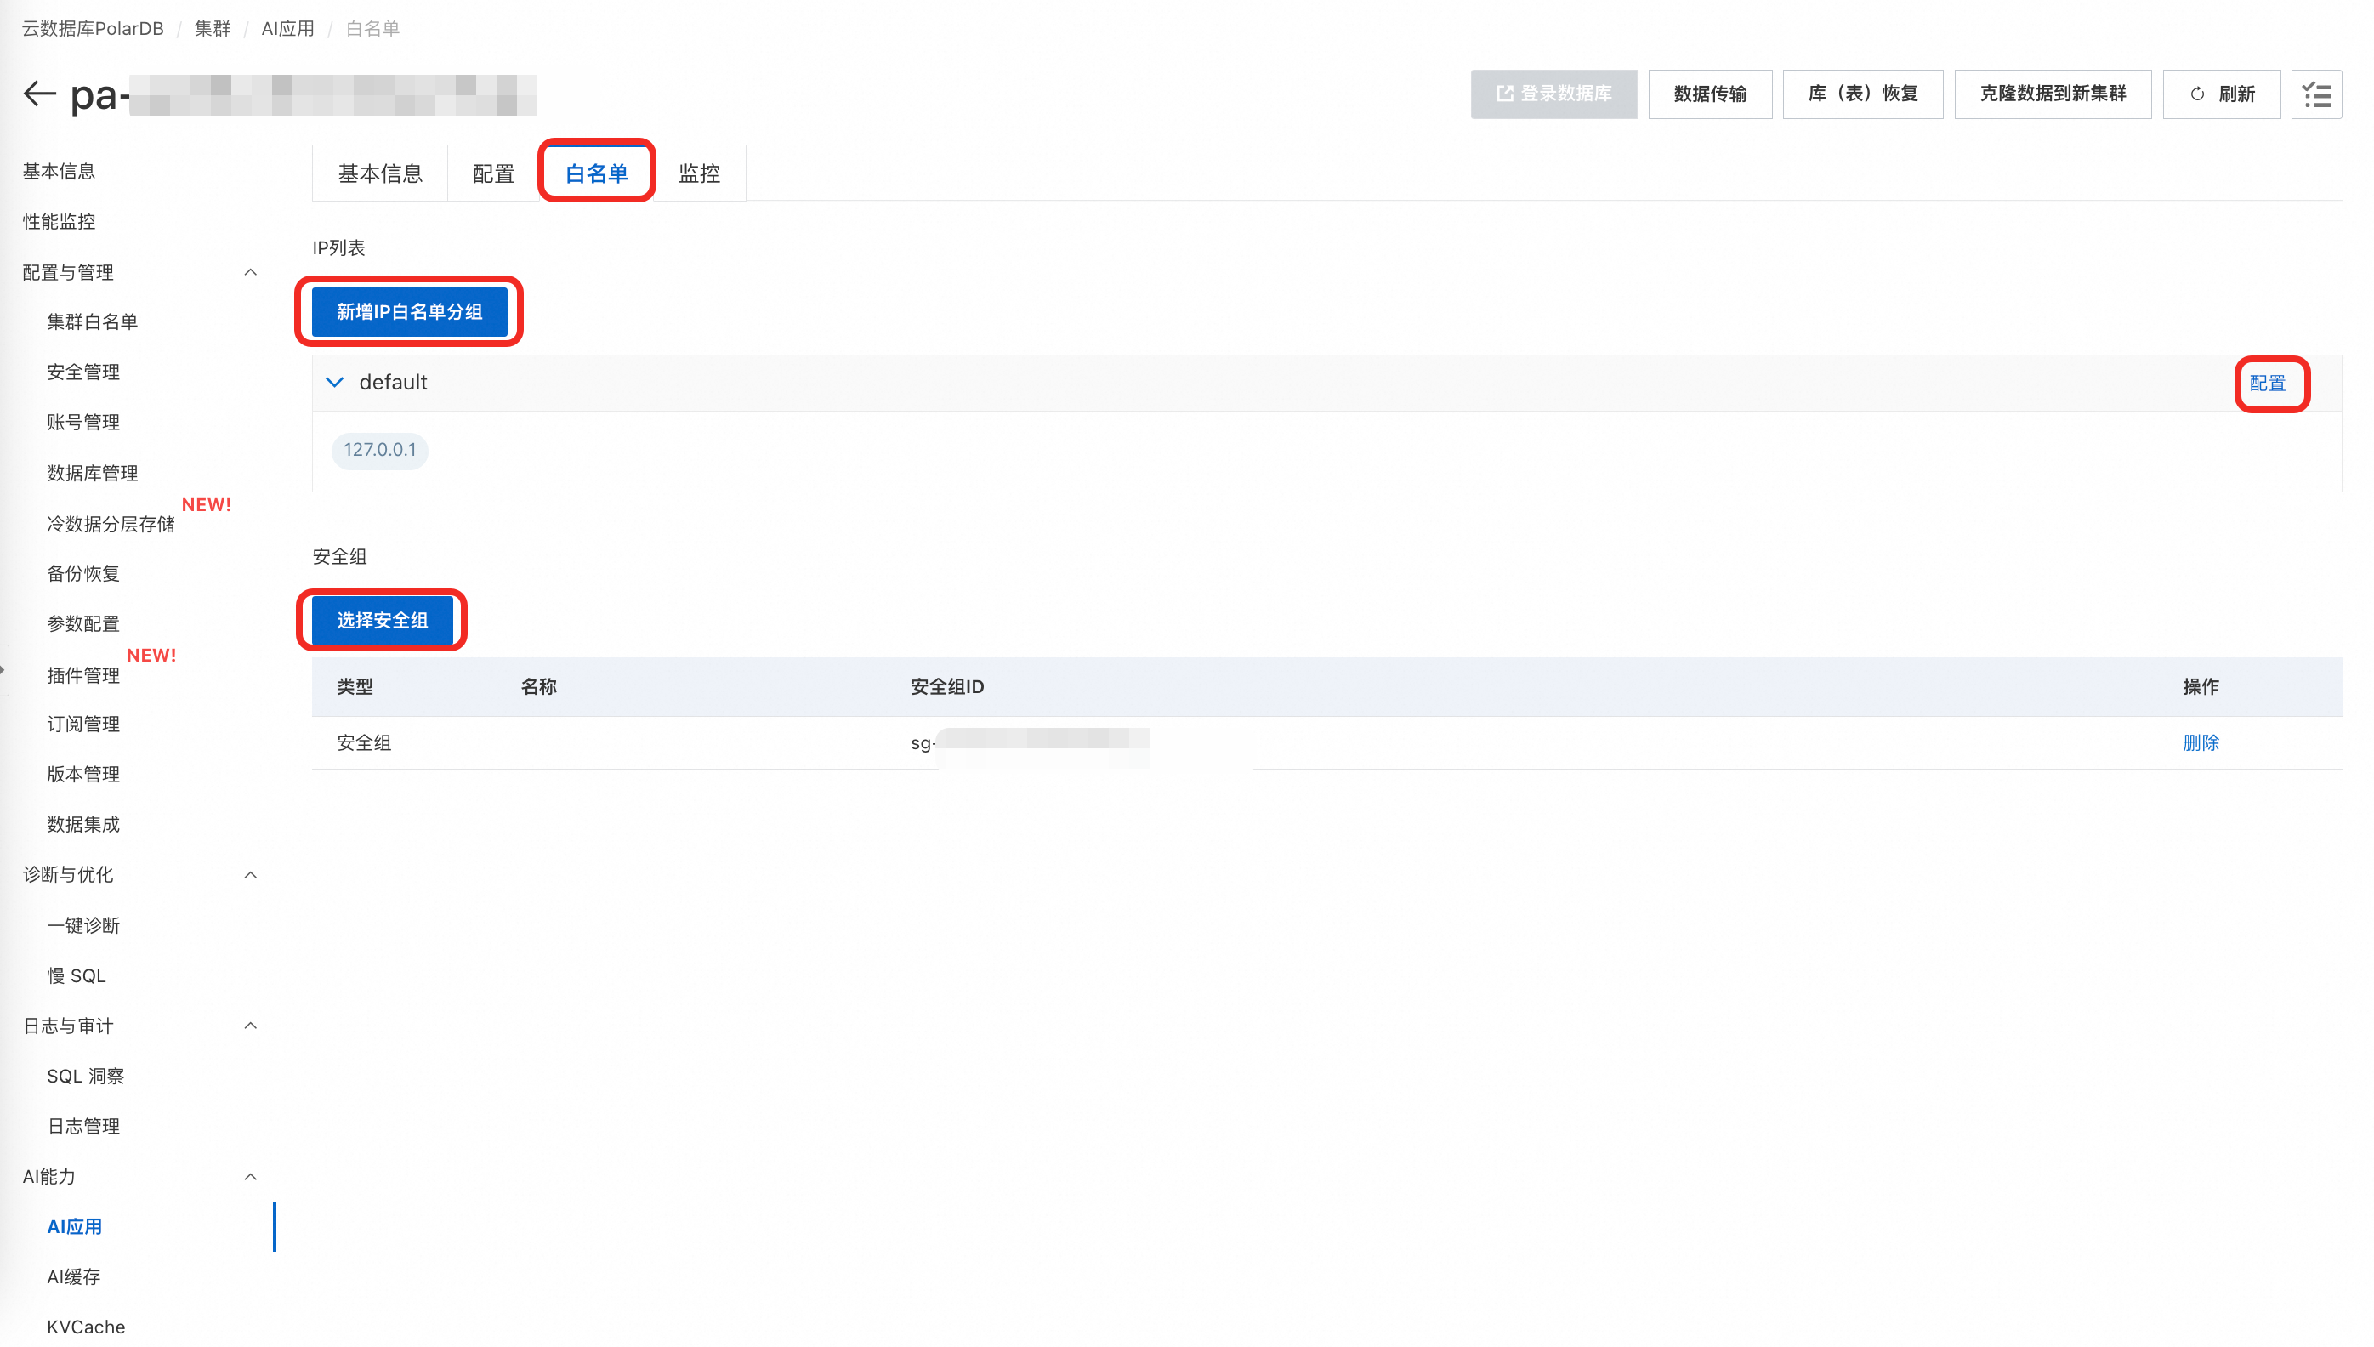Viewport: 2374px width, 1347px height.
Task: Collapse the AI能力 sidebar section
Action: pyautogui.click(x=250, y=1177)
